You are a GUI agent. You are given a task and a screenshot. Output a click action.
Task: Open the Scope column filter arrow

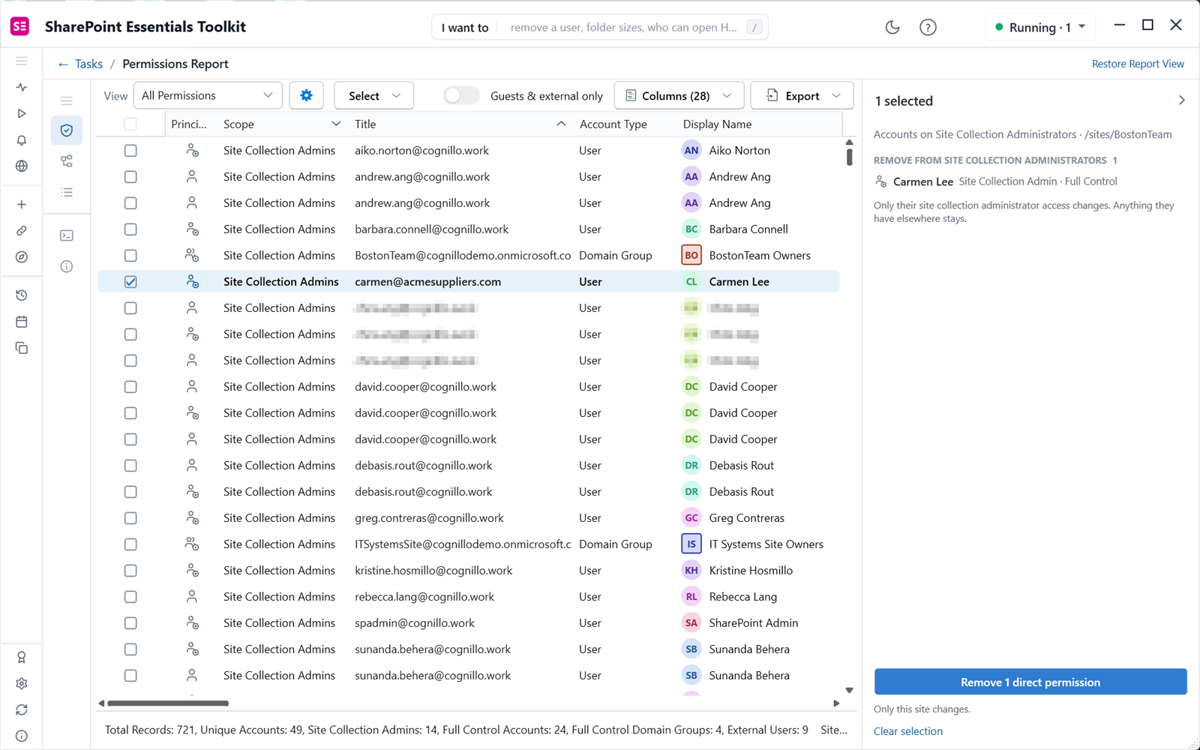click(336, 124)
